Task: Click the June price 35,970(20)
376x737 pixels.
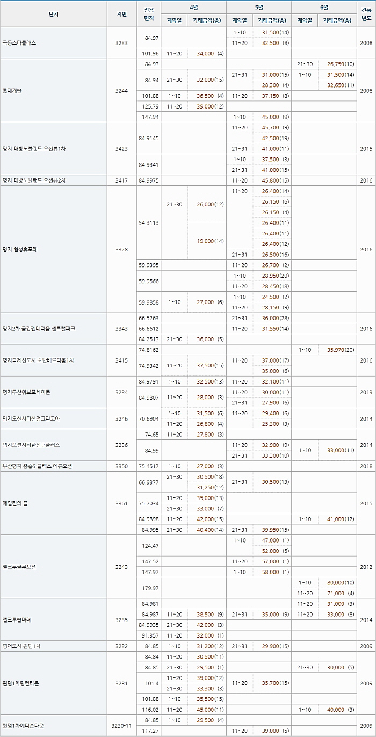Action: pos(341,350)
